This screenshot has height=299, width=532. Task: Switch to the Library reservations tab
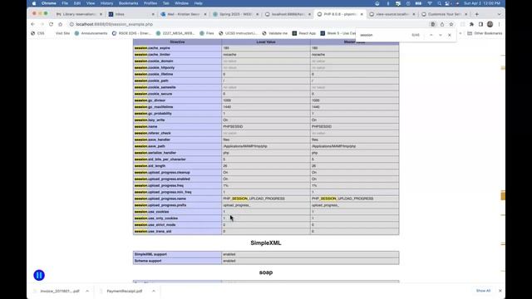[x=80, y=14]
